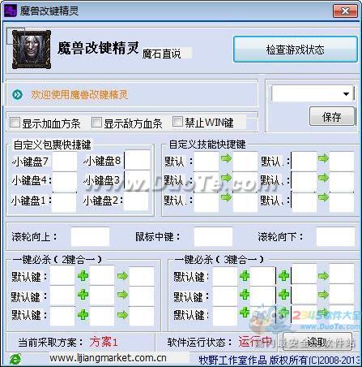This screenshot has width=362, height=367.
Task: Open the www.lijiangmarket.com.cn link
Action: [108, 358]
